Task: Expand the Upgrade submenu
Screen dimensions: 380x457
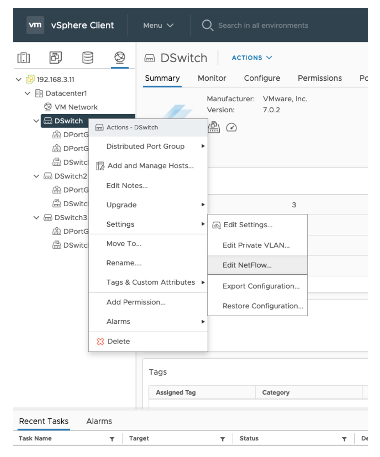Action: (148, 205)
